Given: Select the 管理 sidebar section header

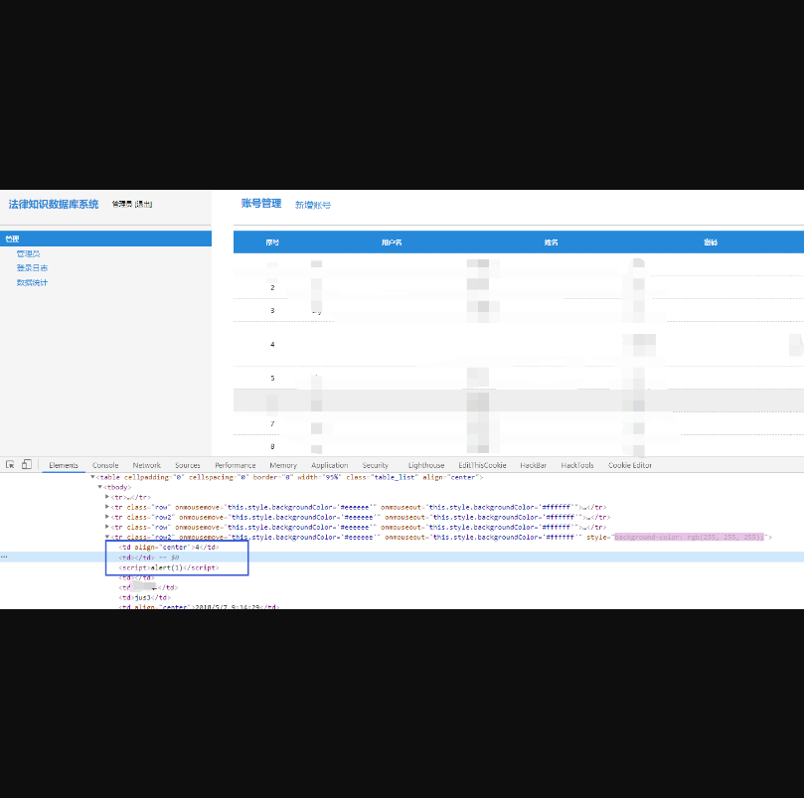Looking at the screenshot, I should pos(105,239).
